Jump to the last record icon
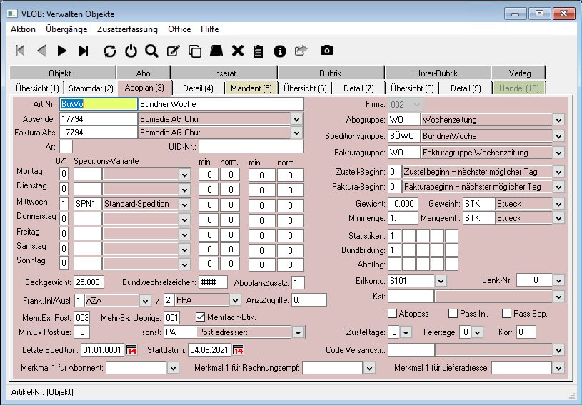Image resolution: width=582 pixels, height=405 pixels. 84,51
